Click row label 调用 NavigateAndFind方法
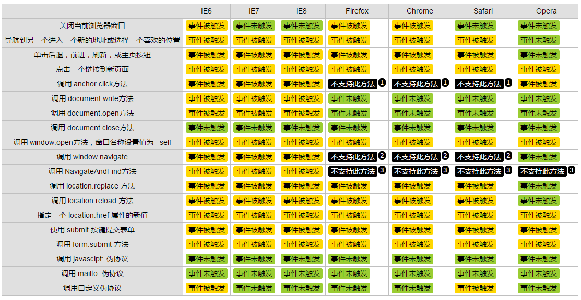 pyautogui.click(x=92, y=172)
